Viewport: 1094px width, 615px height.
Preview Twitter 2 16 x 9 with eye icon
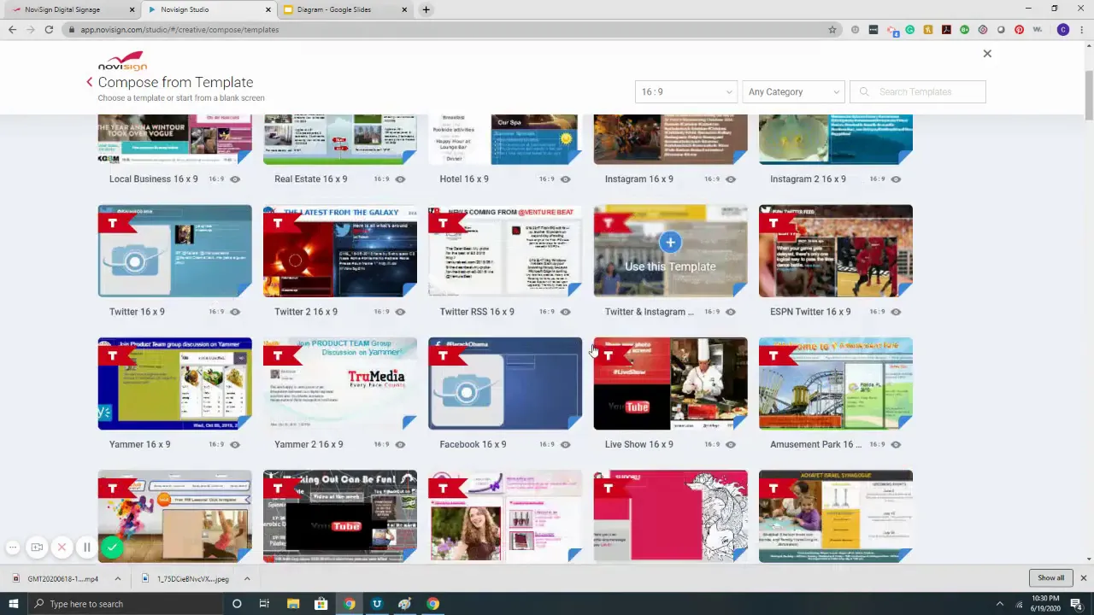tap(400, 312)
